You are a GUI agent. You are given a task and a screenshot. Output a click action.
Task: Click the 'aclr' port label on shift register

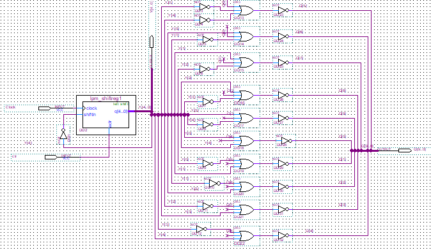point(110,124)
